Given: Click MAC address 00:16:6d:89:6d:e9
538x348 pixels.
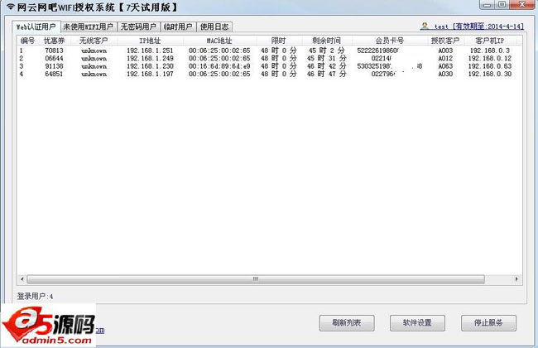Looking at the screenshot, I should pyautogui.click(x=219, y=66).
